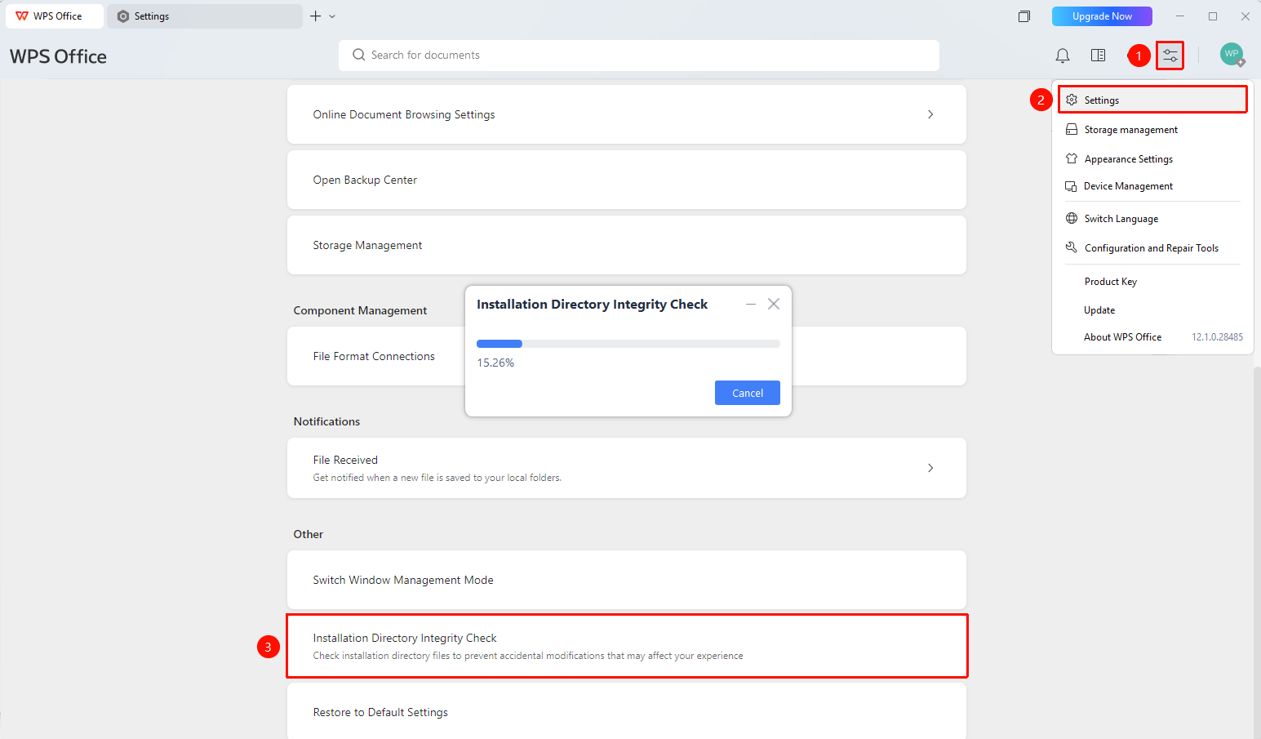The height and width of the screenshot is (739, 1261).
Task: Click the WPS Office logo tab
Action: click(55, 16)
